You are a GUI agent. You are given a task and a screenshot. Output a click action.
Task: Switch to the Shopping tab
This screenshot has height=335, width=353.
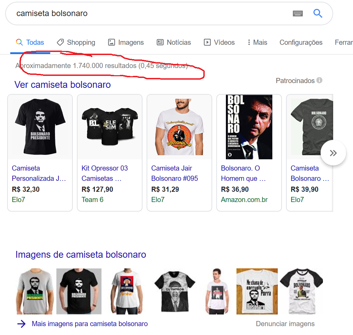(x=81, y=42)
